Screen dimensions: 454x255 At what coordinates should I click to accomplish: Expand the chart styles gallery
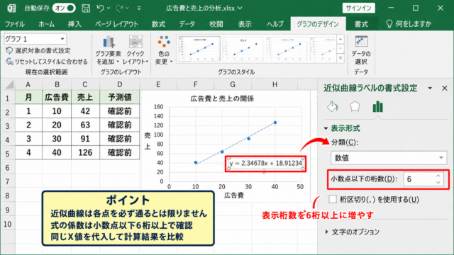click(340, 58)
